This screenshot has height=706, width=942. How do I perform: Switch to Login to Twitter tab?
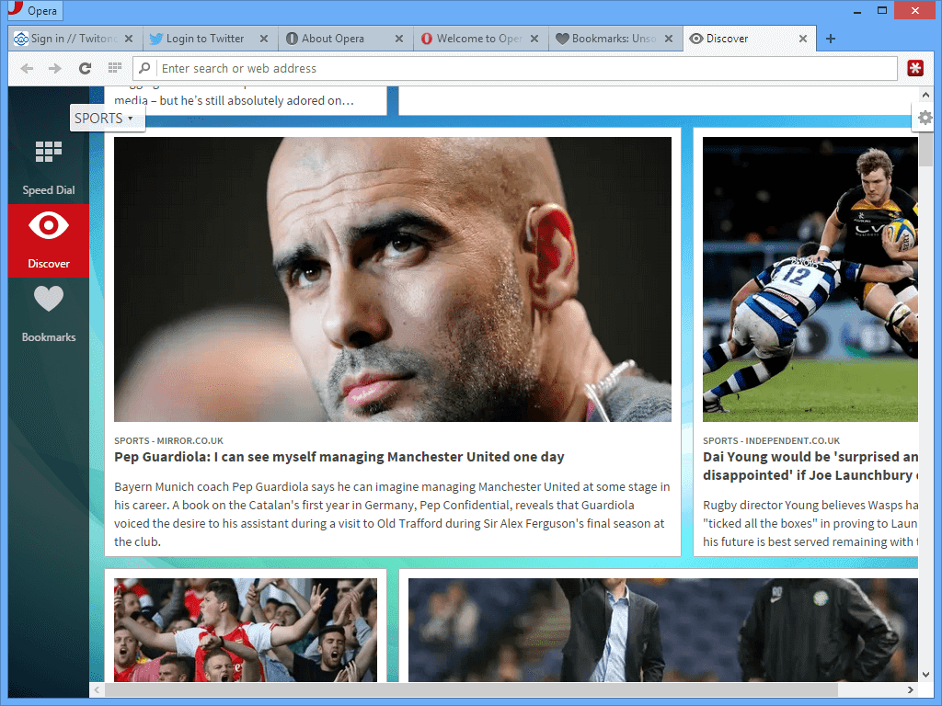(x=211, y=39)
